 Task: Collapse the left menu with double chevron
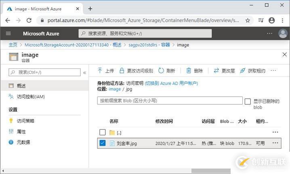point(84,73)
